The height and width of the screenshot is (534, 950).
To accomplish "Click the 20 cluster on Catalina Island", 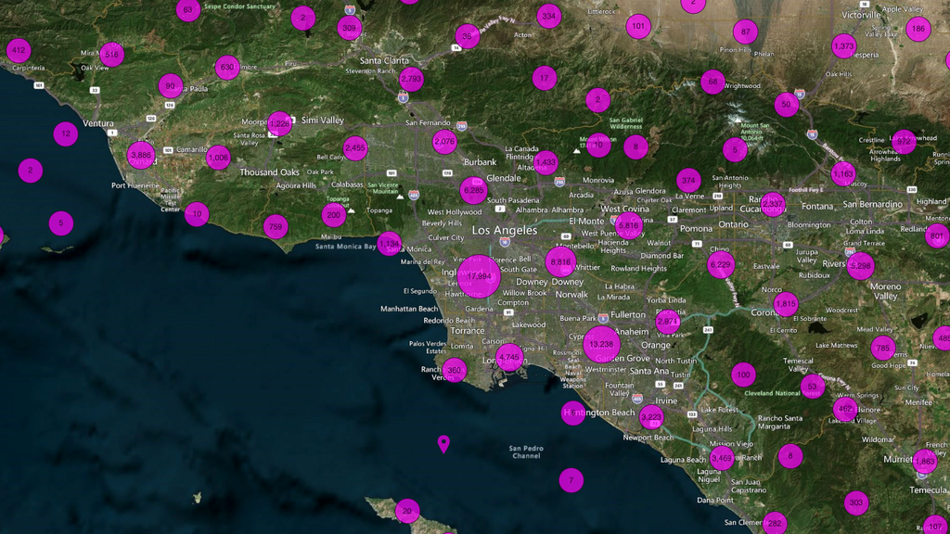I will point(407,511).
